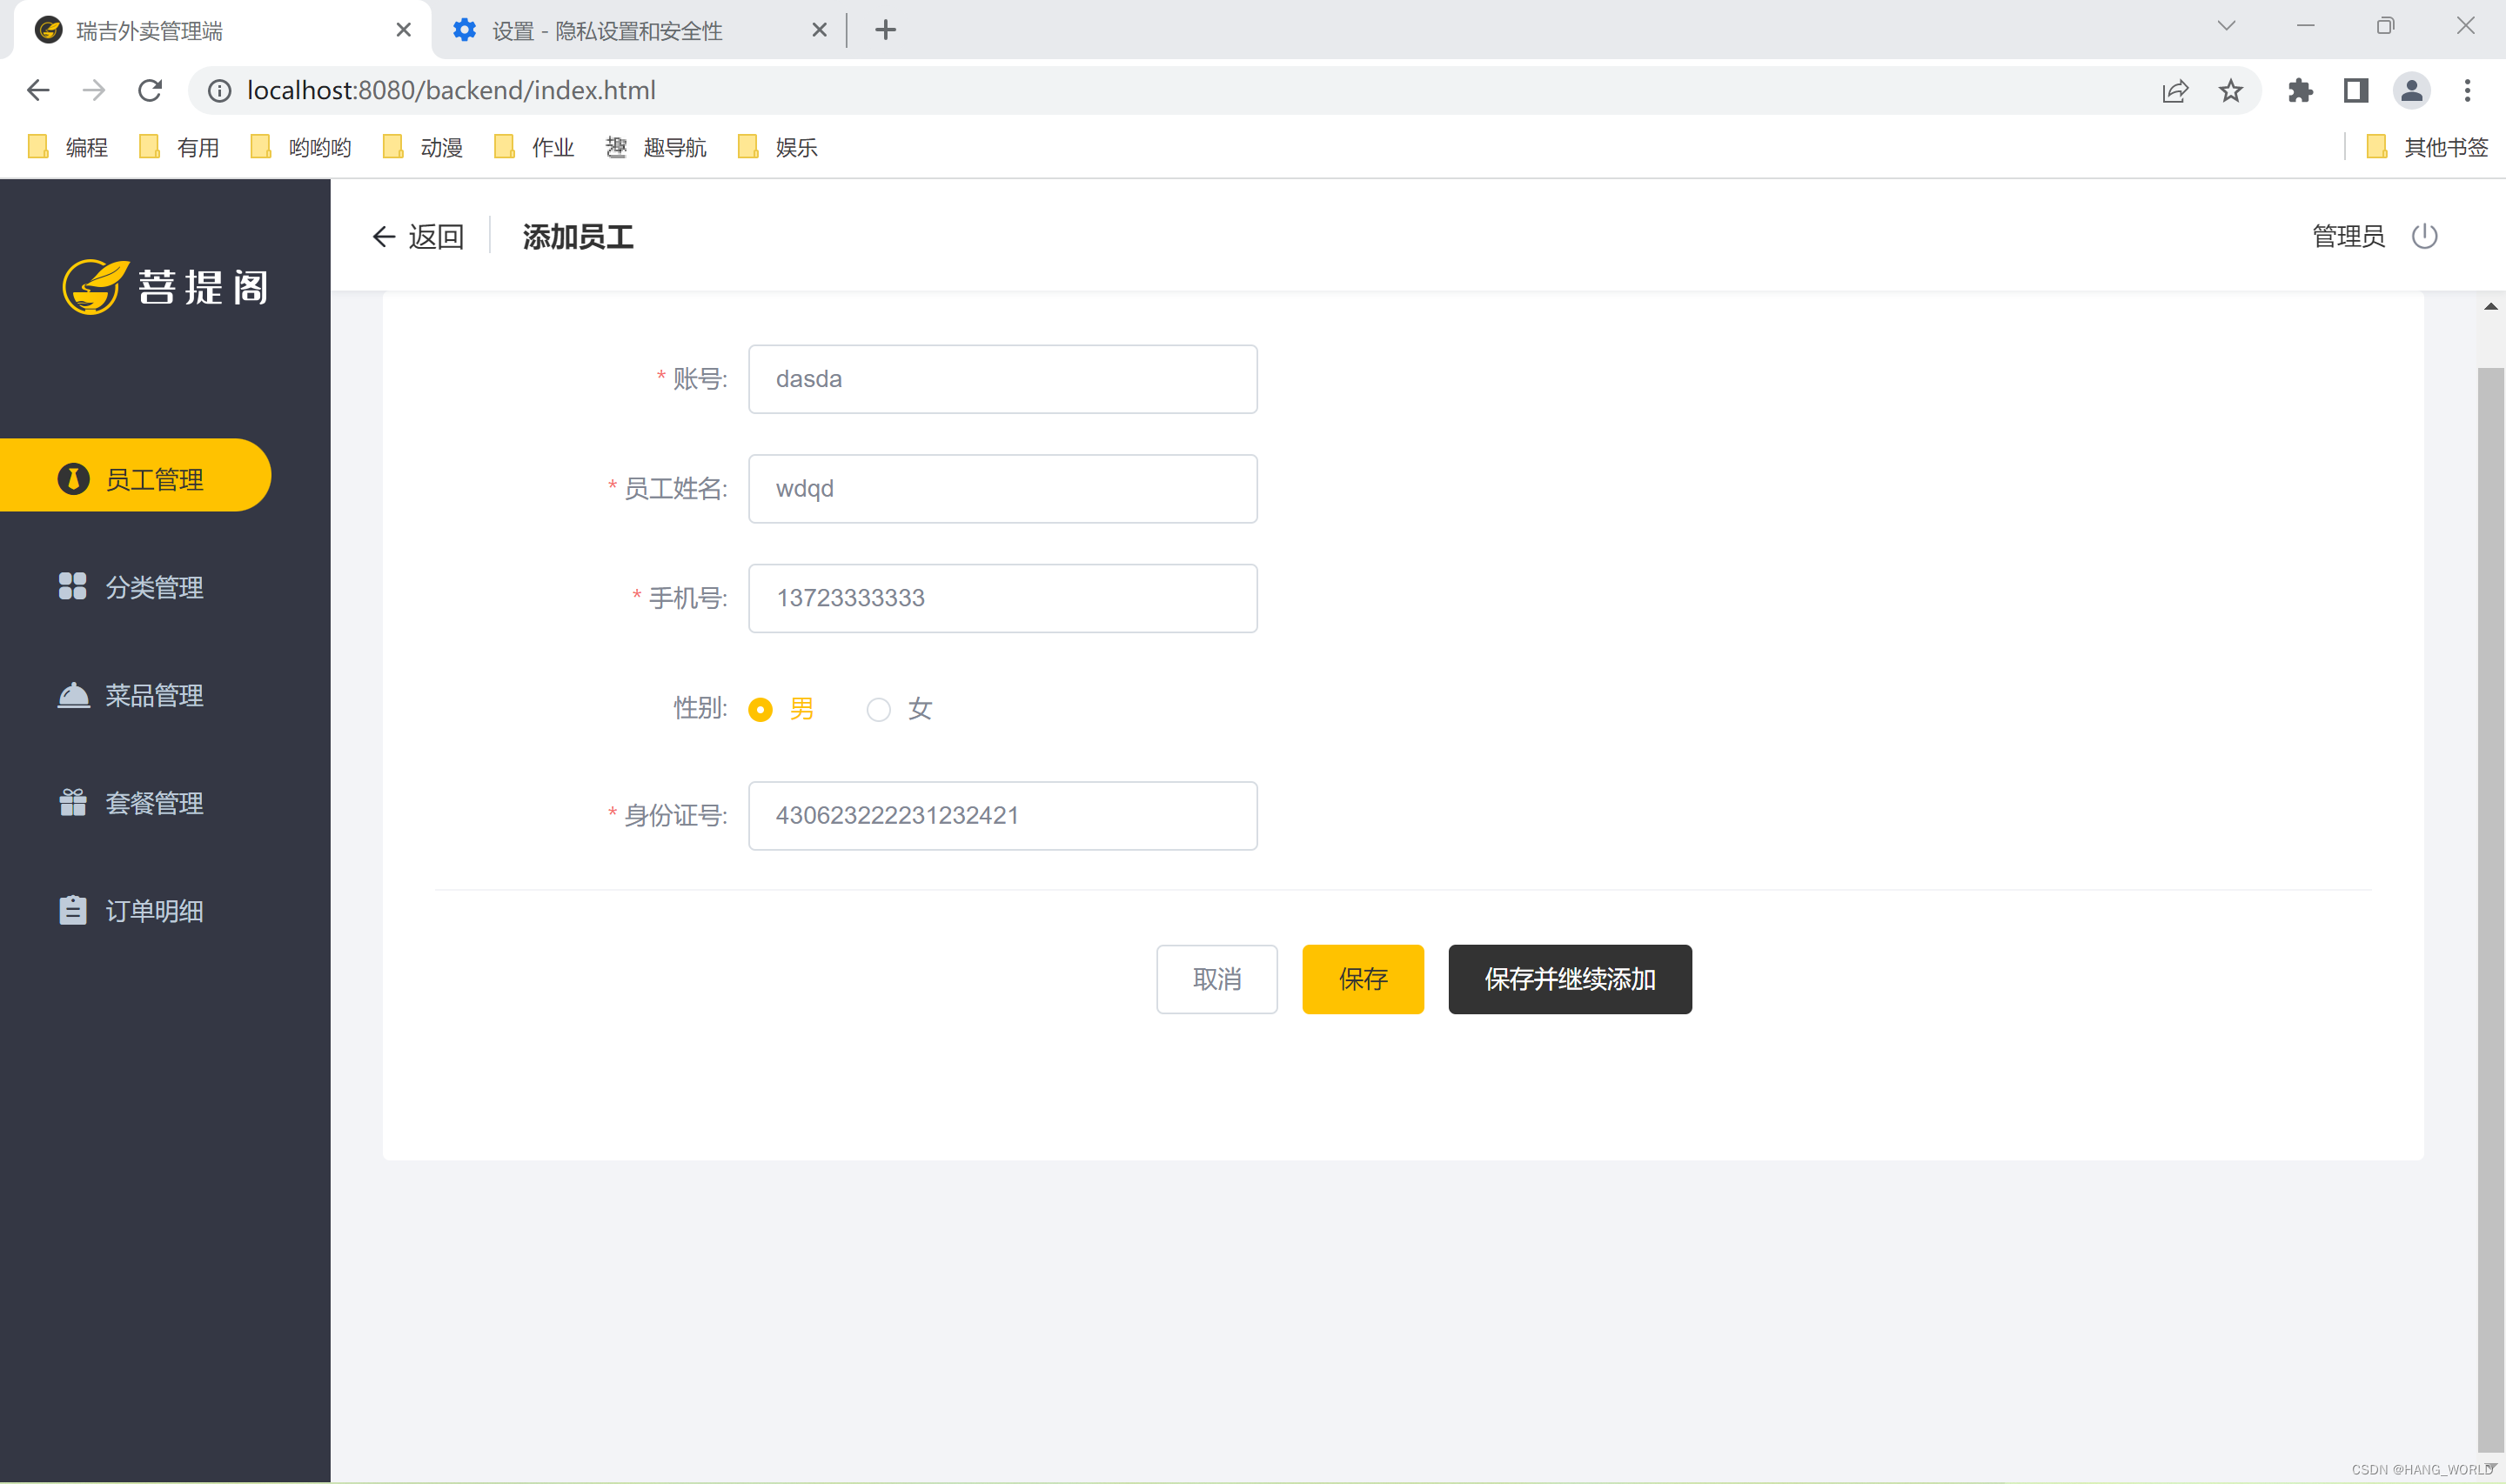This screenshot has height=1484, width=2506.
Task: Click the yellow 保存 button
Action: [x=1362, y=979]
